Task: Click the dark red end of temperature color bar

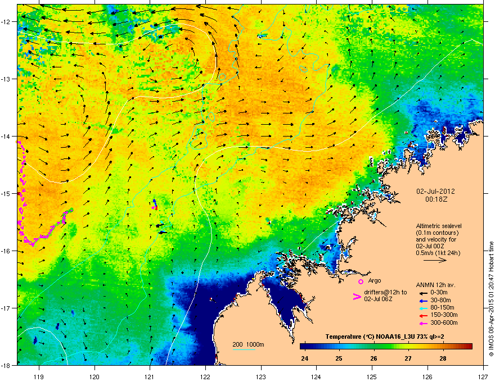Action: pyautogui.click(x=469, y=347)
